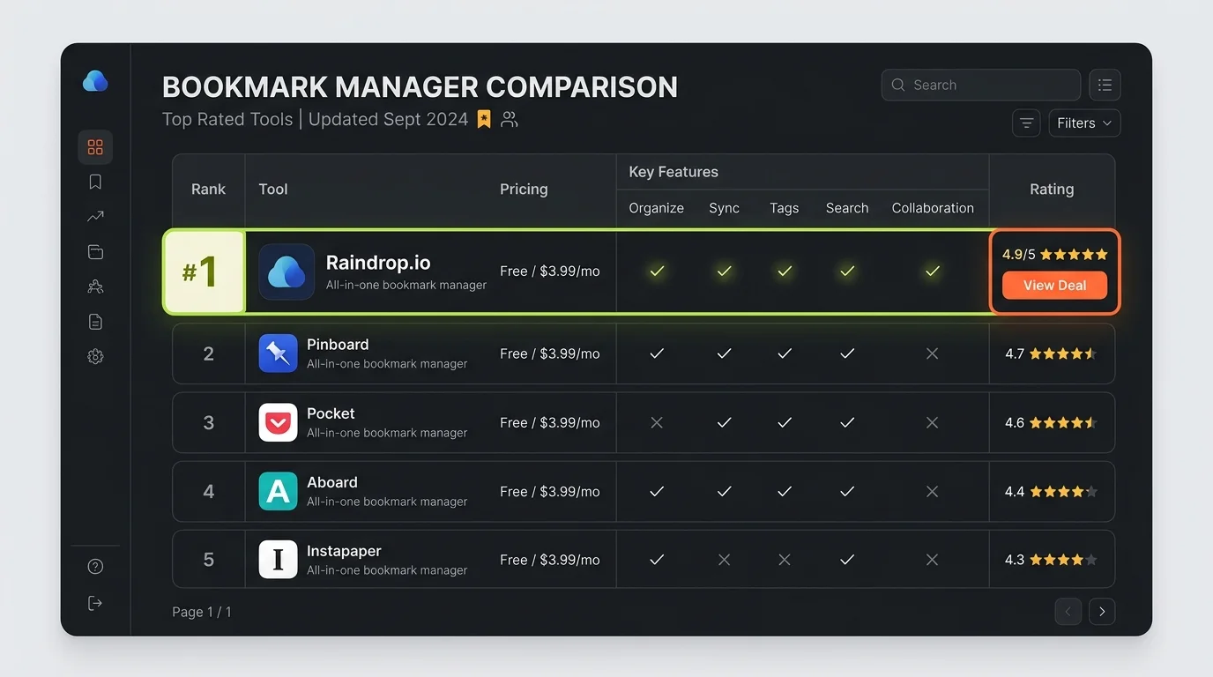Go to the next page arrow

pos(1102,611)
